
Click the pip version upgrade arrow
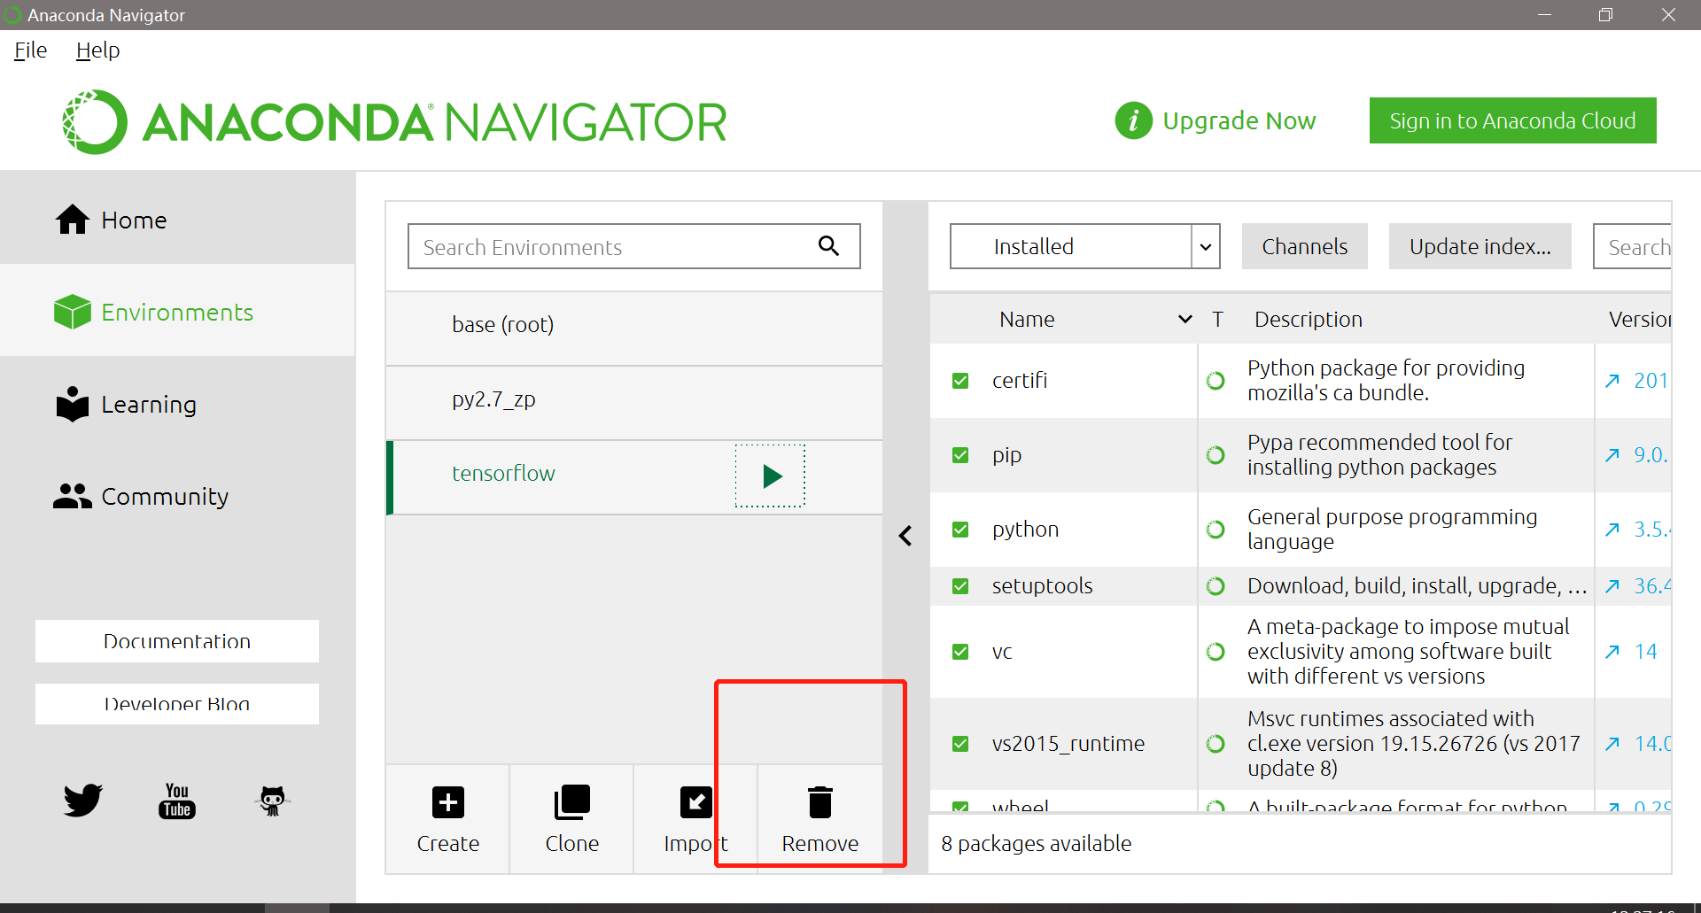click(x=1612, y=455)
